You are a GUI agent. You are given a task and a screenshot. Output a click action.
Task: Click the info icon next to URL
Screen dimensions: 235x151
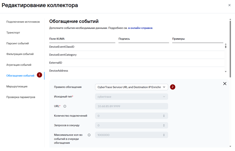coord(65,106)
